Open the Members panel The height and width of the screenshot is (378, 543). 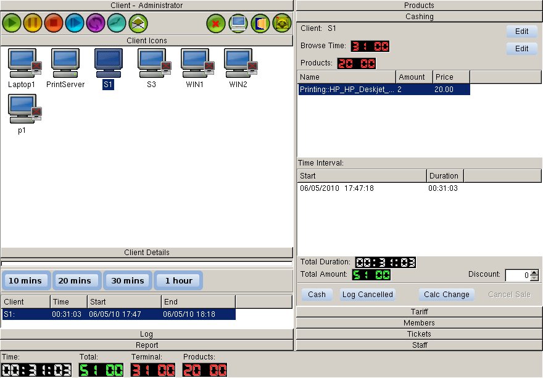[419, 323]
